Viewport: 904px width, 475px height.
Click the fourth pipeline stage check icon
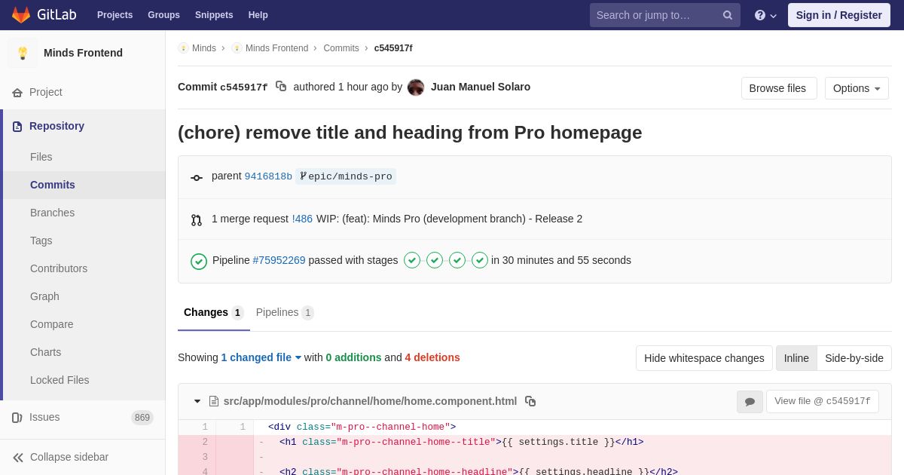tap(480, 260)
